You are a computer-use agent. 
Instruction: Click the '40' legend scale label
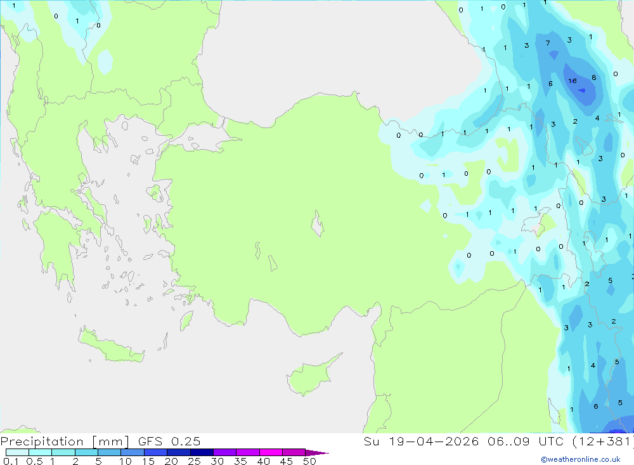264,461
